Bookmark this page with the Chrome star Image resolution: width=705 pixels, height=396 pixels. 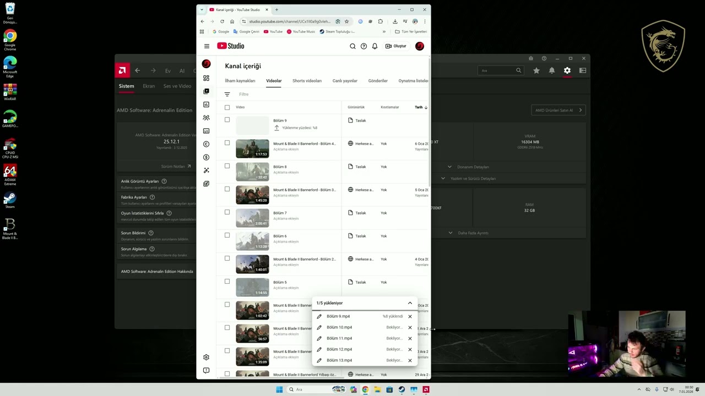click(346, 21)
